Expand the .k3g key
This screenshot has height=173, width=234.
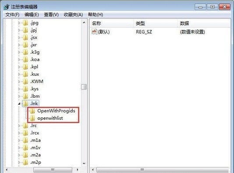pos(19,52)
